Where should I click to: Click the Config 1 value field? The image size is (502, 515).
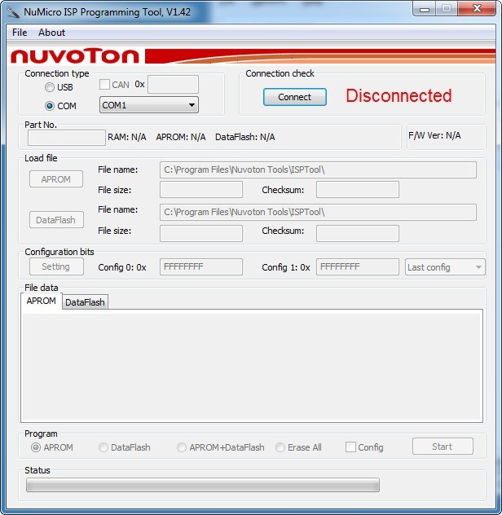pyautogui.click(x=358, y=266)
